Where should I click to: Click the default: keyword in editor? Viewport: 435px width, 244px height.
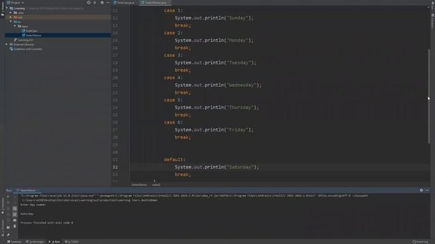(175, 160)
